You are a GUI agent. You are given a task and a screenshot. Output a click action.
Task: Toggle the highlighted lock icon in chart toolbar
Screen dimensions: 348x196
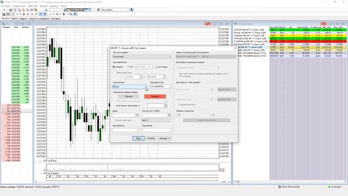(x=41, y=14)
